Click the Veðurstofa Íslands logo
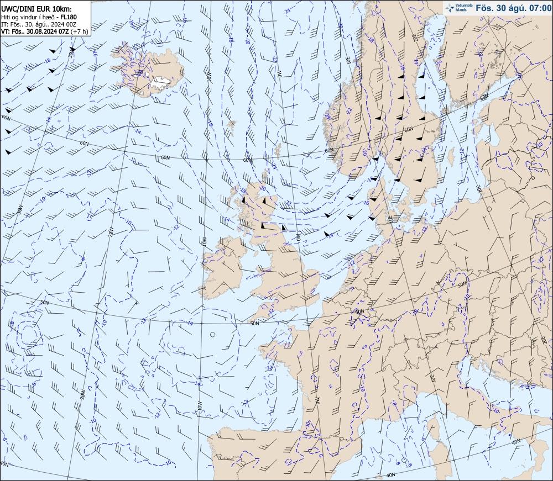553x481 pixels. click(458, 8)
